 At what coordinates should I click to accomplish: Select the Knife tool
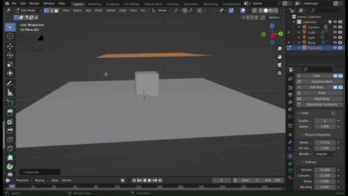pyautogui.click(x=10, y=149)
